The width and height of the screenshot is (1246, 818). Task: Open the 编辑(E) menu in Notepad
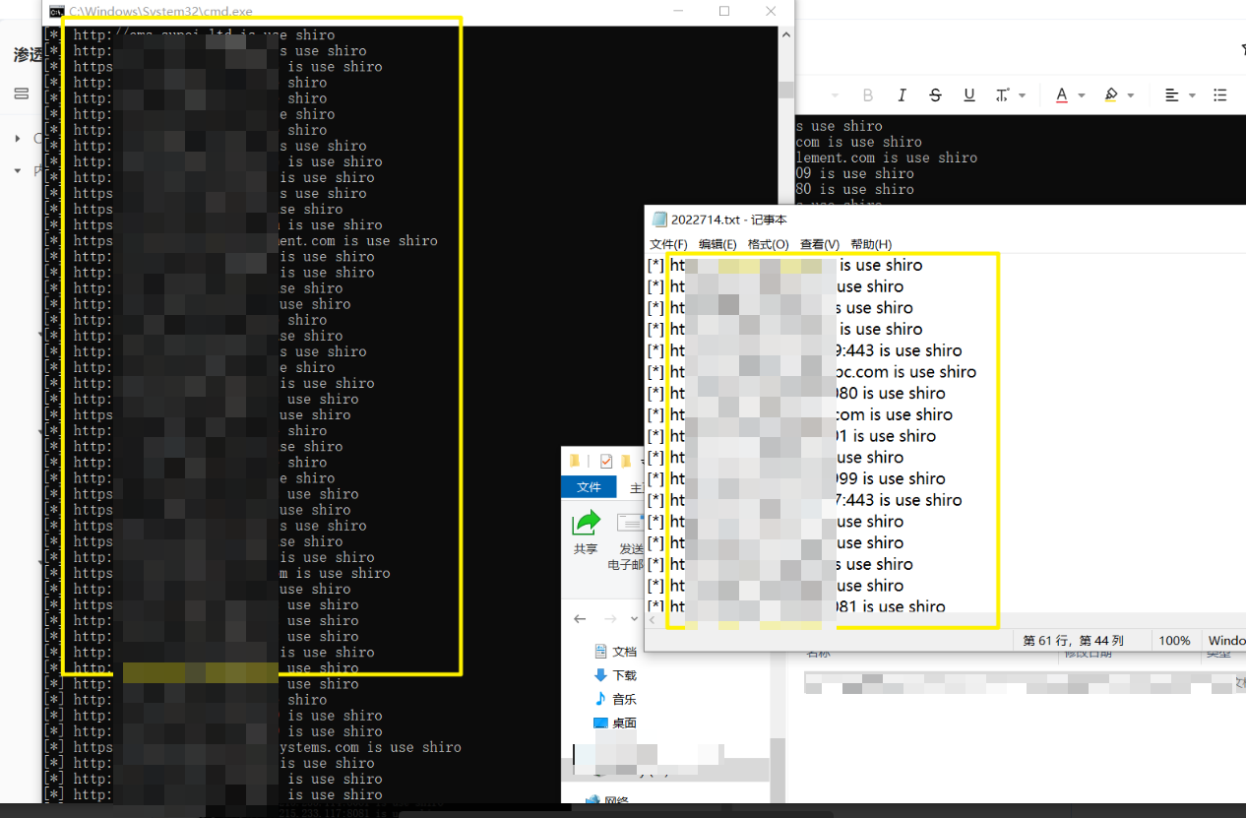pyautogui.click(x=717, y=244)
